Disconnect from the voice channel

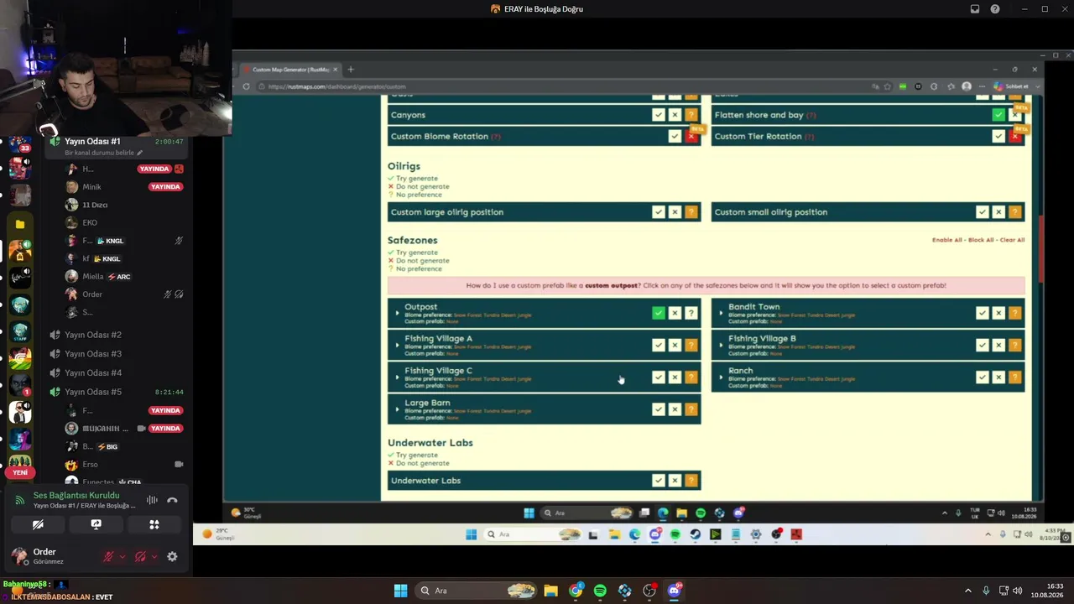click(172, 500)
